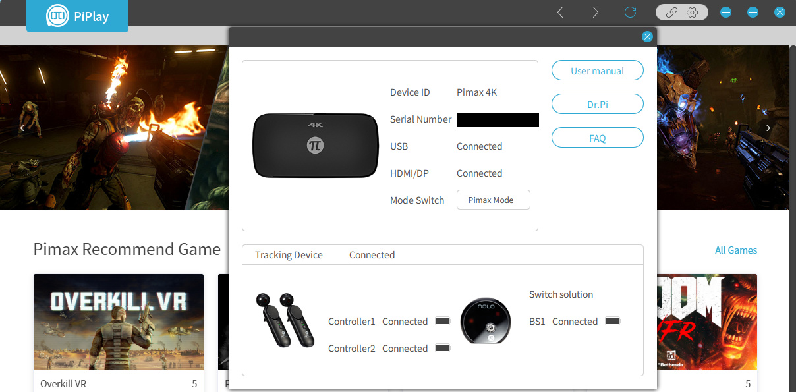
Task: Open the device link icon
Action: point(671,13)
